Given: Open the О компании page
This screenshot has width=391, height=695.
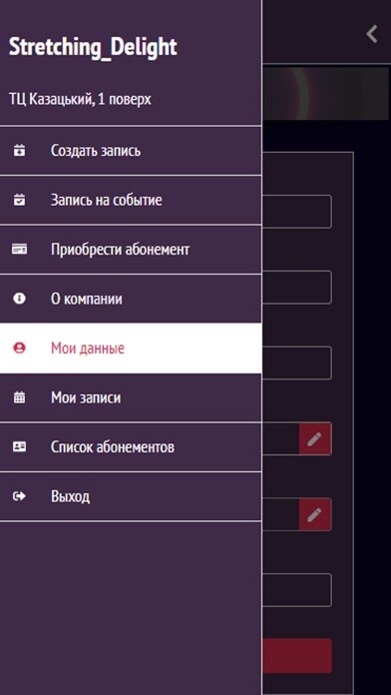Looking at the screenshot, I should (131, 299).
